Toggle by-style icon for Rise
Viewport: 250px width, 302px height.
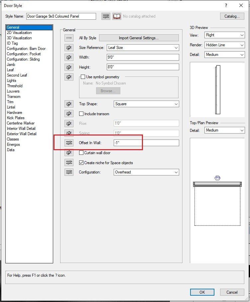tap(69, 123)
